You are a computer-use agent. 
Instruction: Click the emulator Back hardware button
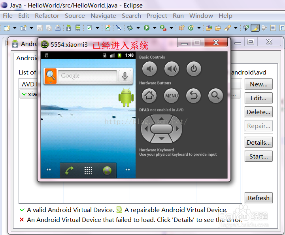point(193,96)
